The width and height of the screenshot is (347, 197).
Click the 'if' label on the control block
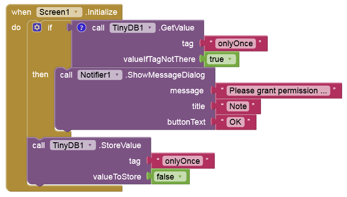tap(50, 28)
